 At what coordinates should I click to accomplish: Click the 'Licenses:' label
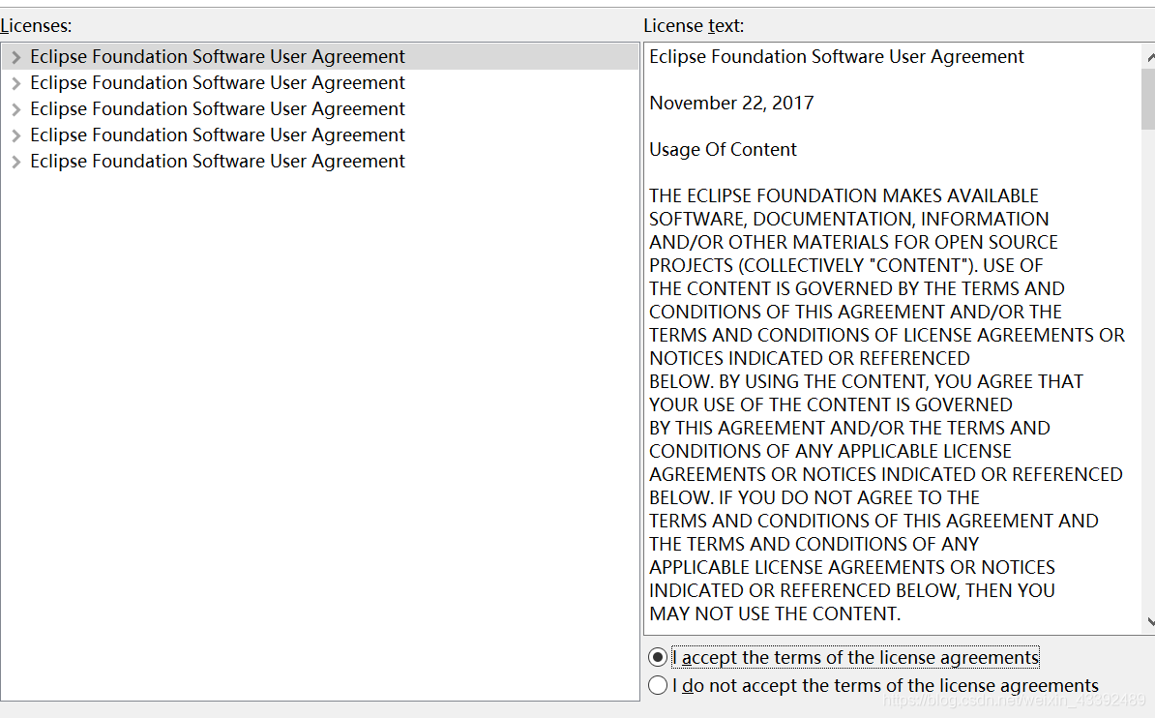click(36, 26)
